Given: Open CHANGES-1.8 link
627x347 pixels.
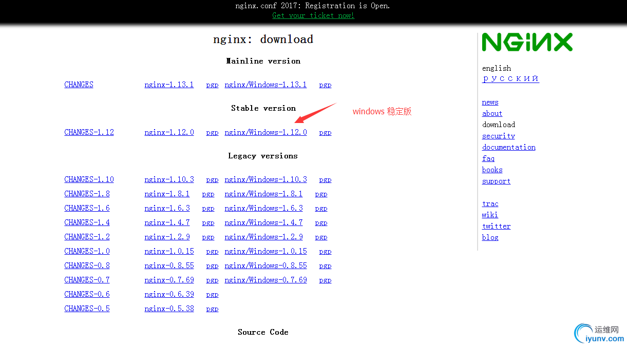Looking at the screenshot, I should click(x=87, y=194).
